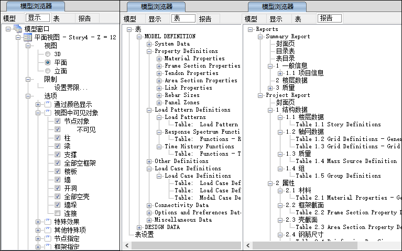Enable the 连接 checkbox
The image size is (402, 251).
click(58, 213)
